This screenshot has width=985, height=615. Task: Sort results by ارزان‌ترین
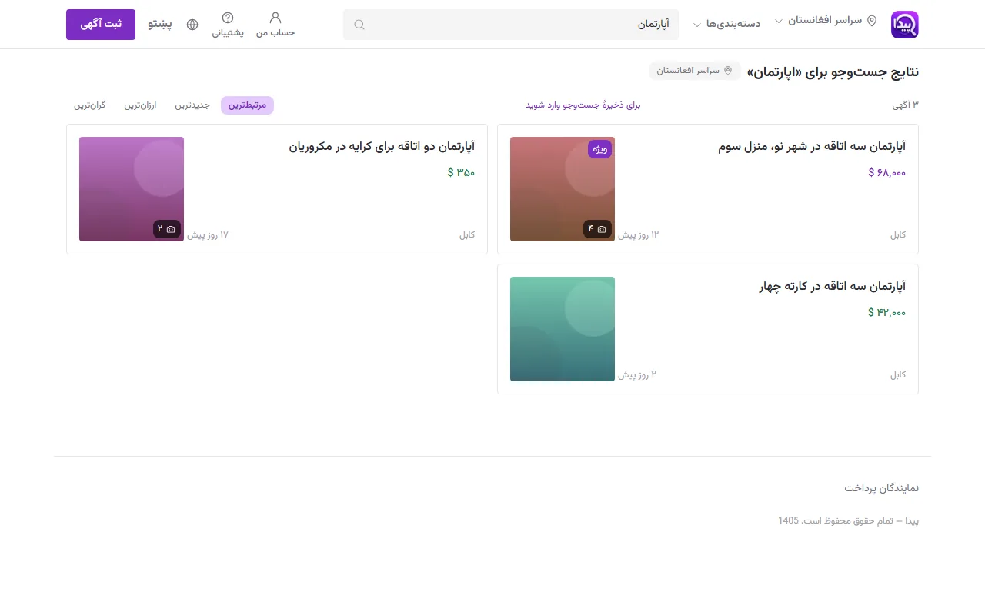coord(141,105)
